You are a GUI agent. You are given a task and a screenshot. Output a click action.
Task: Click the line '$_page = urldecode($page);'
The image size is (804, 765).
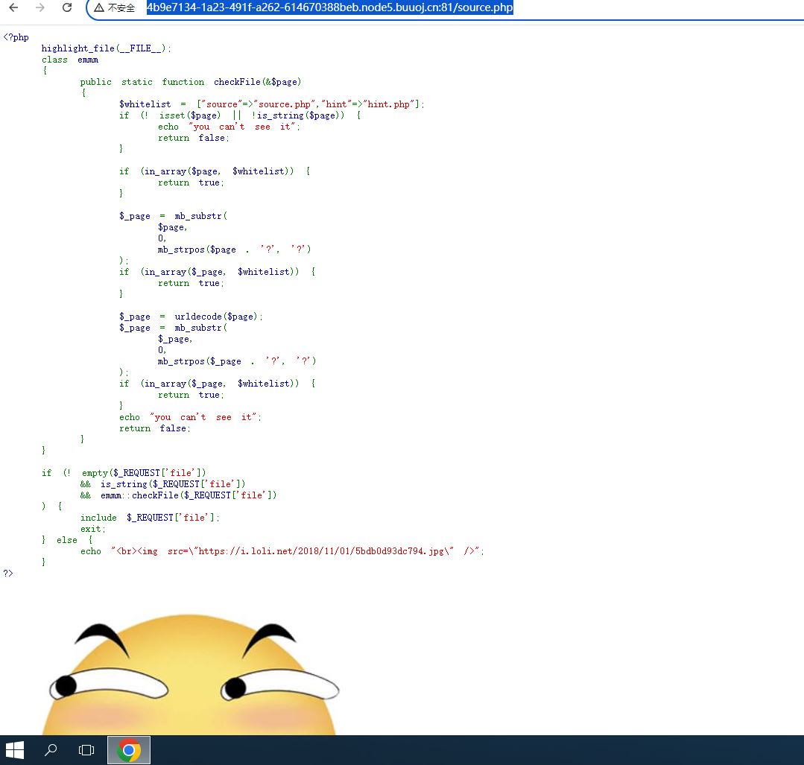191,317
